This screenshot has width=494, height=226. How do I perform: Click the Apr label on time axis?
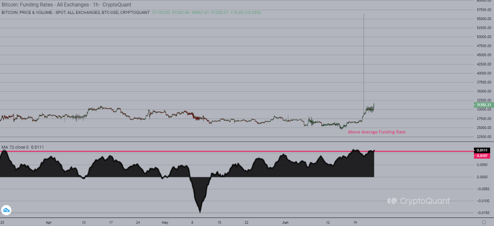click(x=49, y=222)
